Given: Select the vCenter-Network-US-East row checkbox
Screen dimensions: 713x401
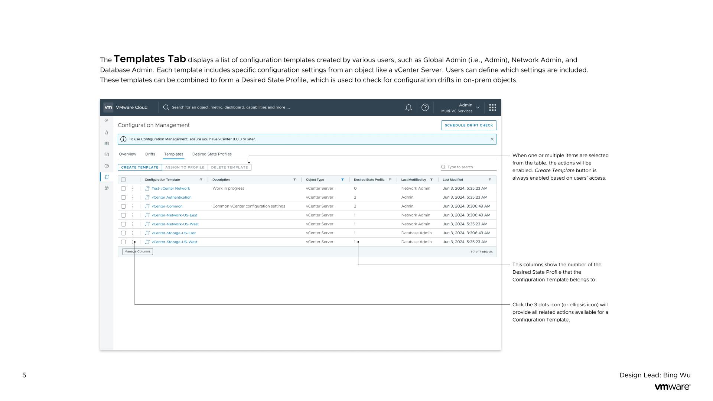Looking at the screenshot, I should [123, 215].
